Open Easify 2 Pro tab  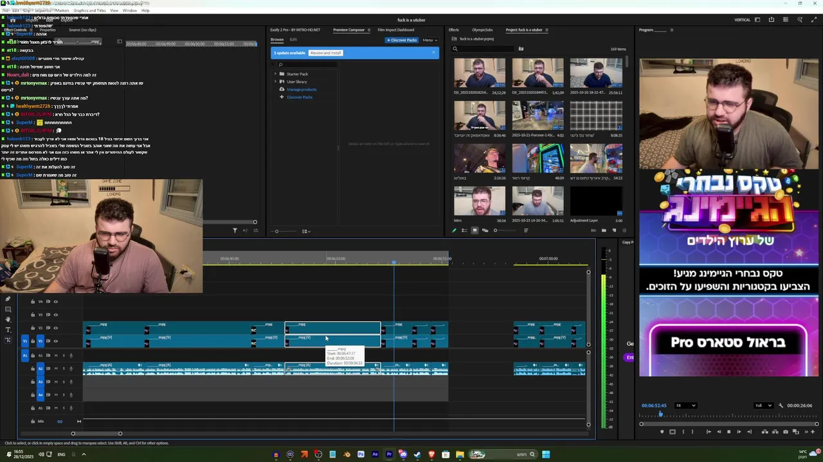coord(295,30)
